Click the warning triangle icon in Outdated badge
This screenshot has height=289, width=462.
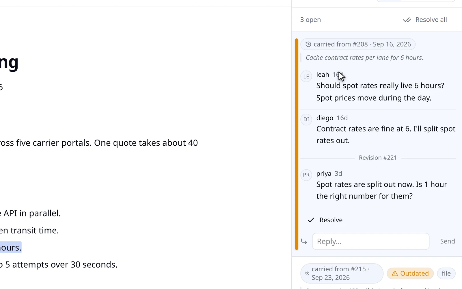click(395, 273)
